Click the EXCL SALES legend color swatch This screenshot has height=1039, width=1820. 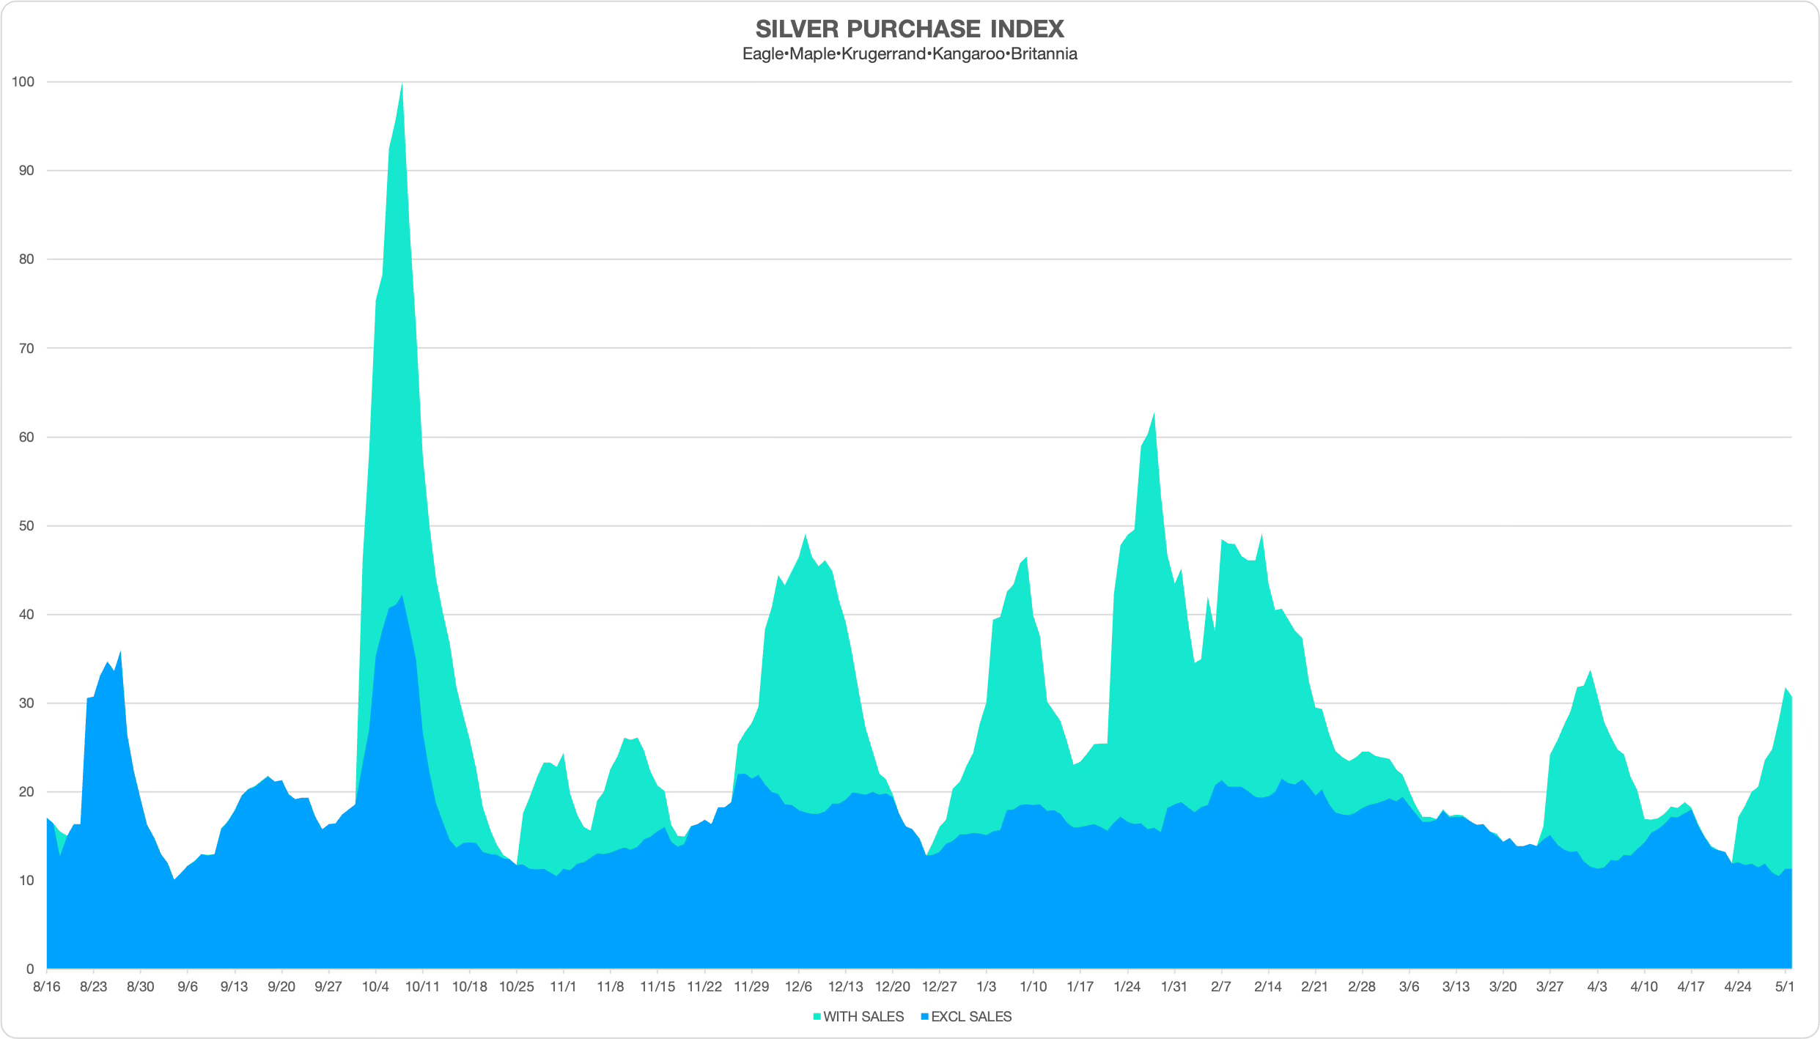coord(925,1017)
